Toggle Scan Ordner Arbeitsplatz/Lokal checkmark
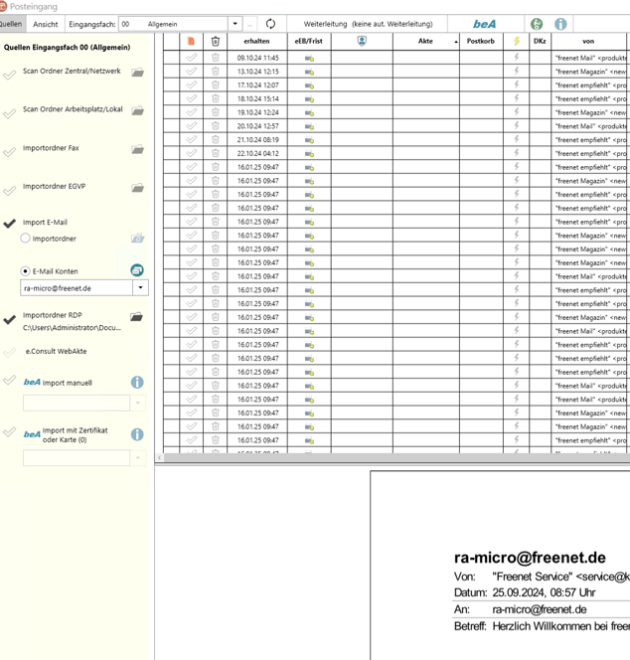 tap(9, 113)
